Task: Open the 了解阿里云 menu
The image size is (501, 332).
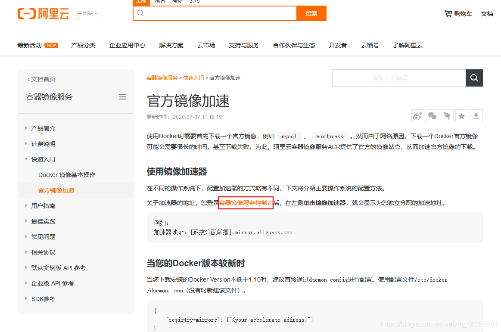Action: [x=408, y=45]
